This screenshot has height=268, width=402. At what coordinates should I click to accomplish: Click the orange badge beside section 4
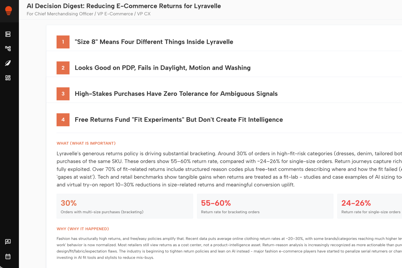click(63, 120)
